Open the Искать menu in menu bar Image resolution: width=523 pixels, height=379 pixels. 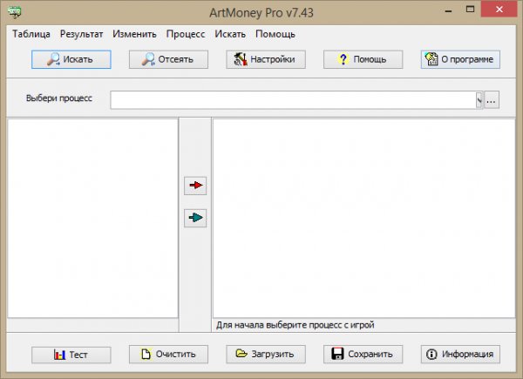click(230, 34)
